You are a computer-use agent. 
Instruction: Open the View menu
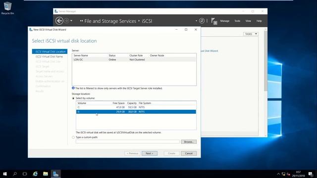click(x=248, y=21)
